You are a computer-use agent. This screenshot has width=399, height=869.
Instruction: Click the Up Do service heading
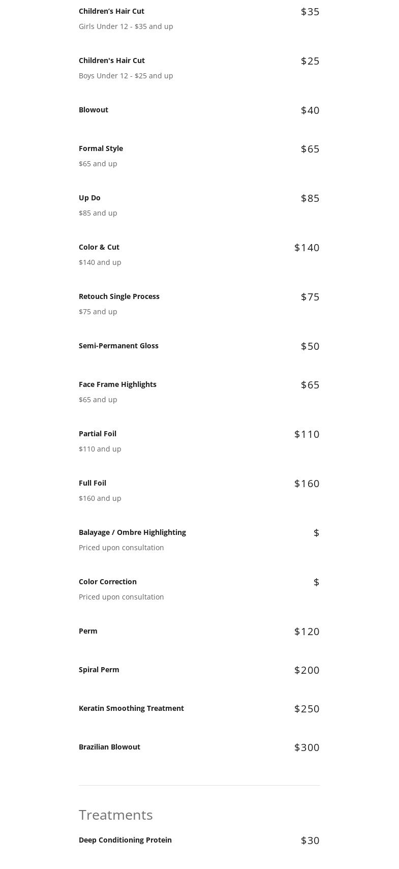(x=89, y=198)
